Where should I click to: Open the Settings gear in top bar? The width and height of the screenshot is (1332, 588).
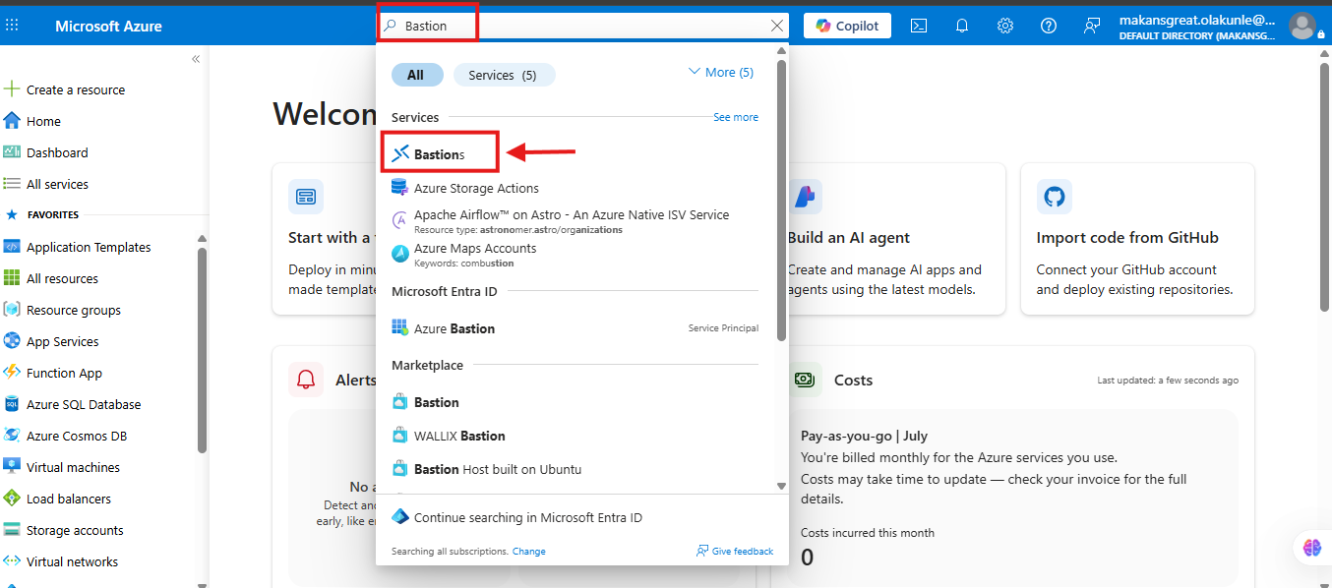[1005, 26]
